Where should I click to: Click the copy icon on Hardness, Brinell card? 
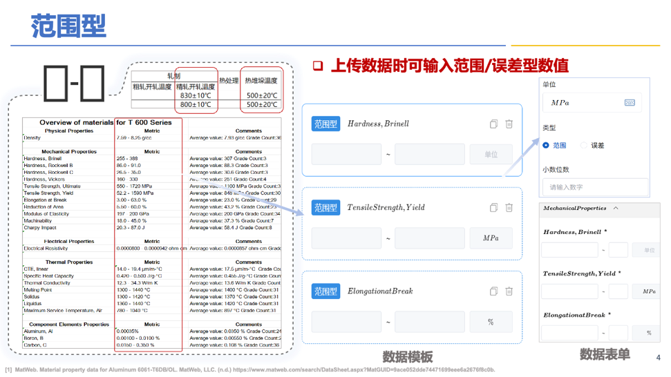click(493, 124)
